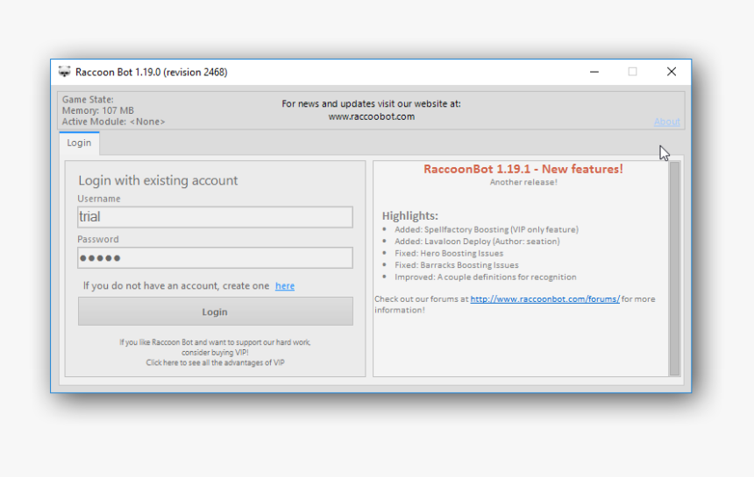Click 'Added: Lavaloon Deploy' highlight line
754x477 pixels.
(477, 242)
